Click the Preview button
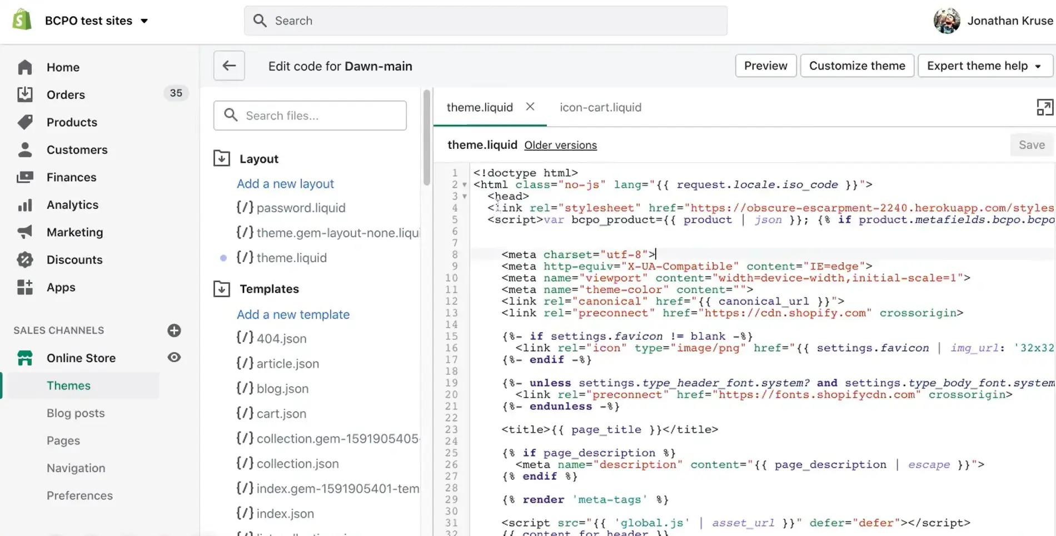This screenshot has width=1056, height=536. [x=765, y=66]
